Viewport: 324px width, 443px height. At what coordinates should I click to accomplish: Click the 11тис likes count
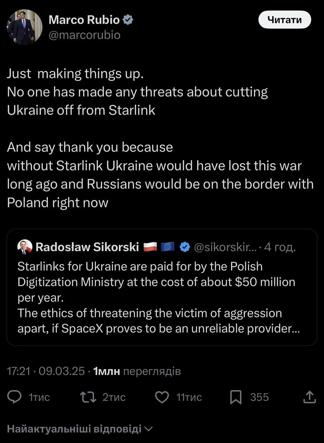[189, 397]
